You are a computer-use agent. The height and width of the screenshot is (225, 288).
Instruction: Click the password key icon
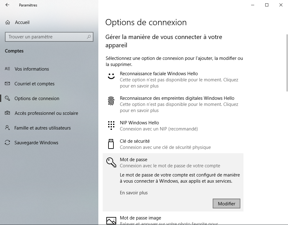coord(111,162)
